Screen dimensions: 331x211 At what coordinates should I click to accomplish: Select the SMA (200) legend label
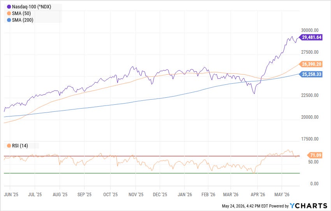(23, 20)
